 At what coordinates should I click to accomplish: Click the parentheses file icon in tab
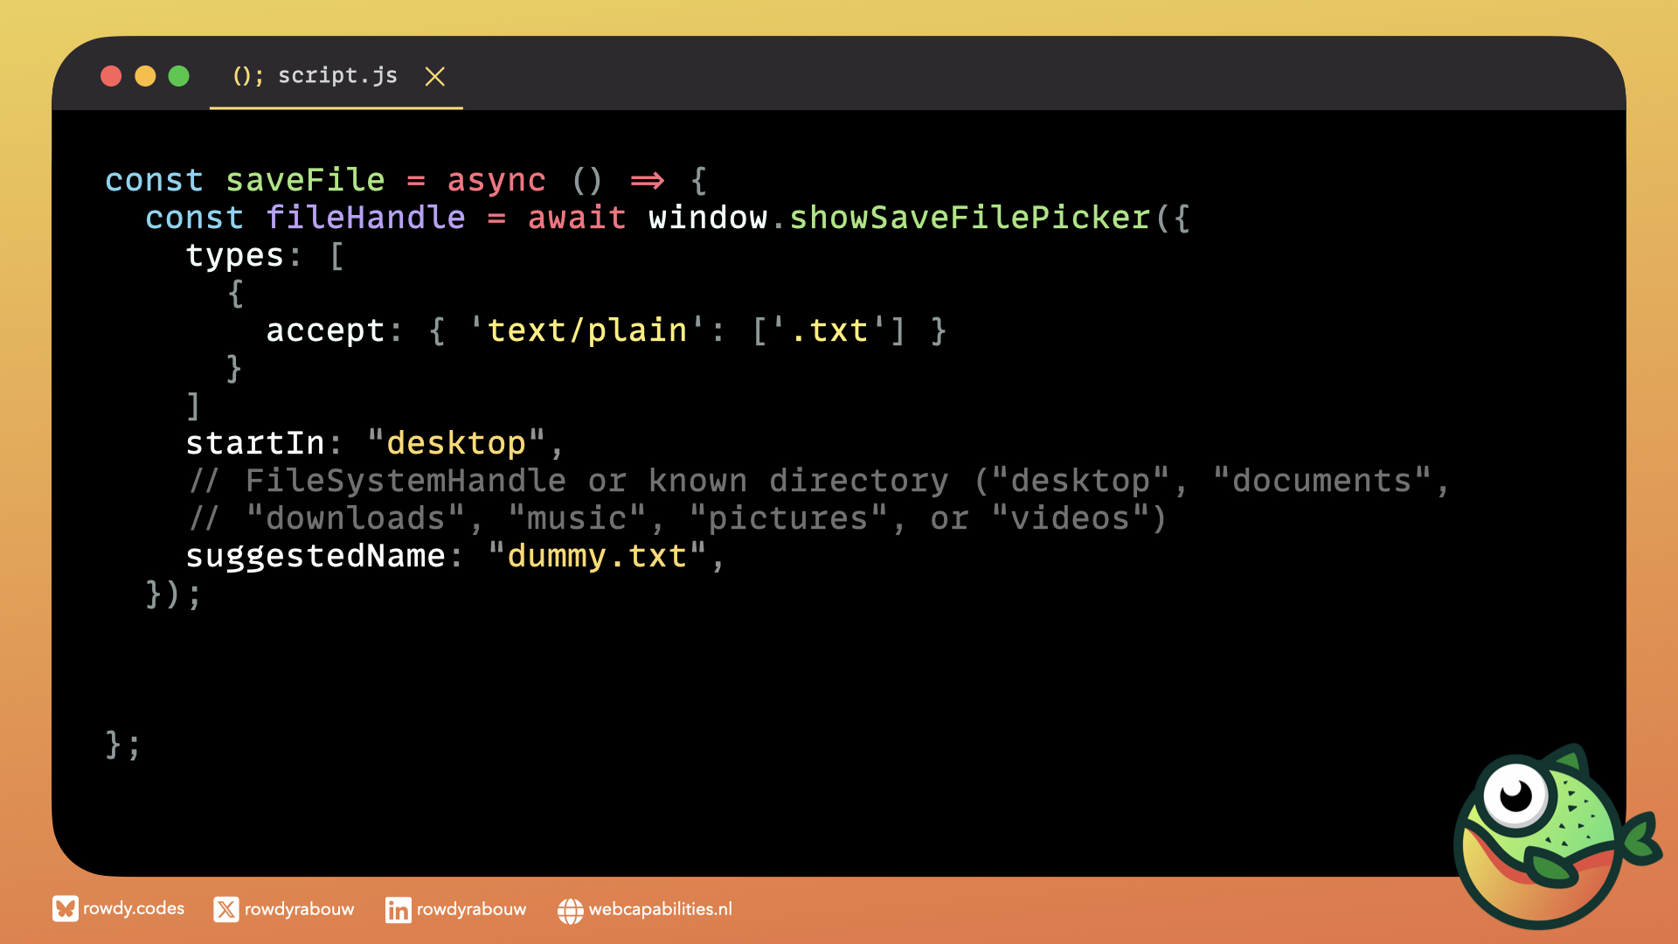pos(247,76)
